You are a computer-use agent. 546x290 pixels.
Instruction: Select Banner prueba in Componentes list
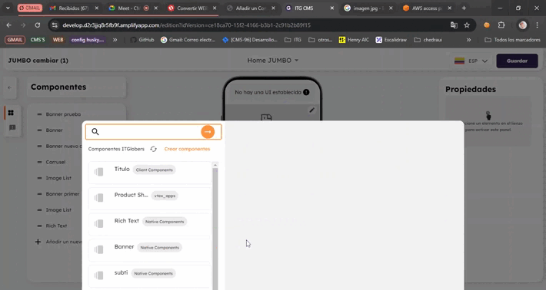63,114
